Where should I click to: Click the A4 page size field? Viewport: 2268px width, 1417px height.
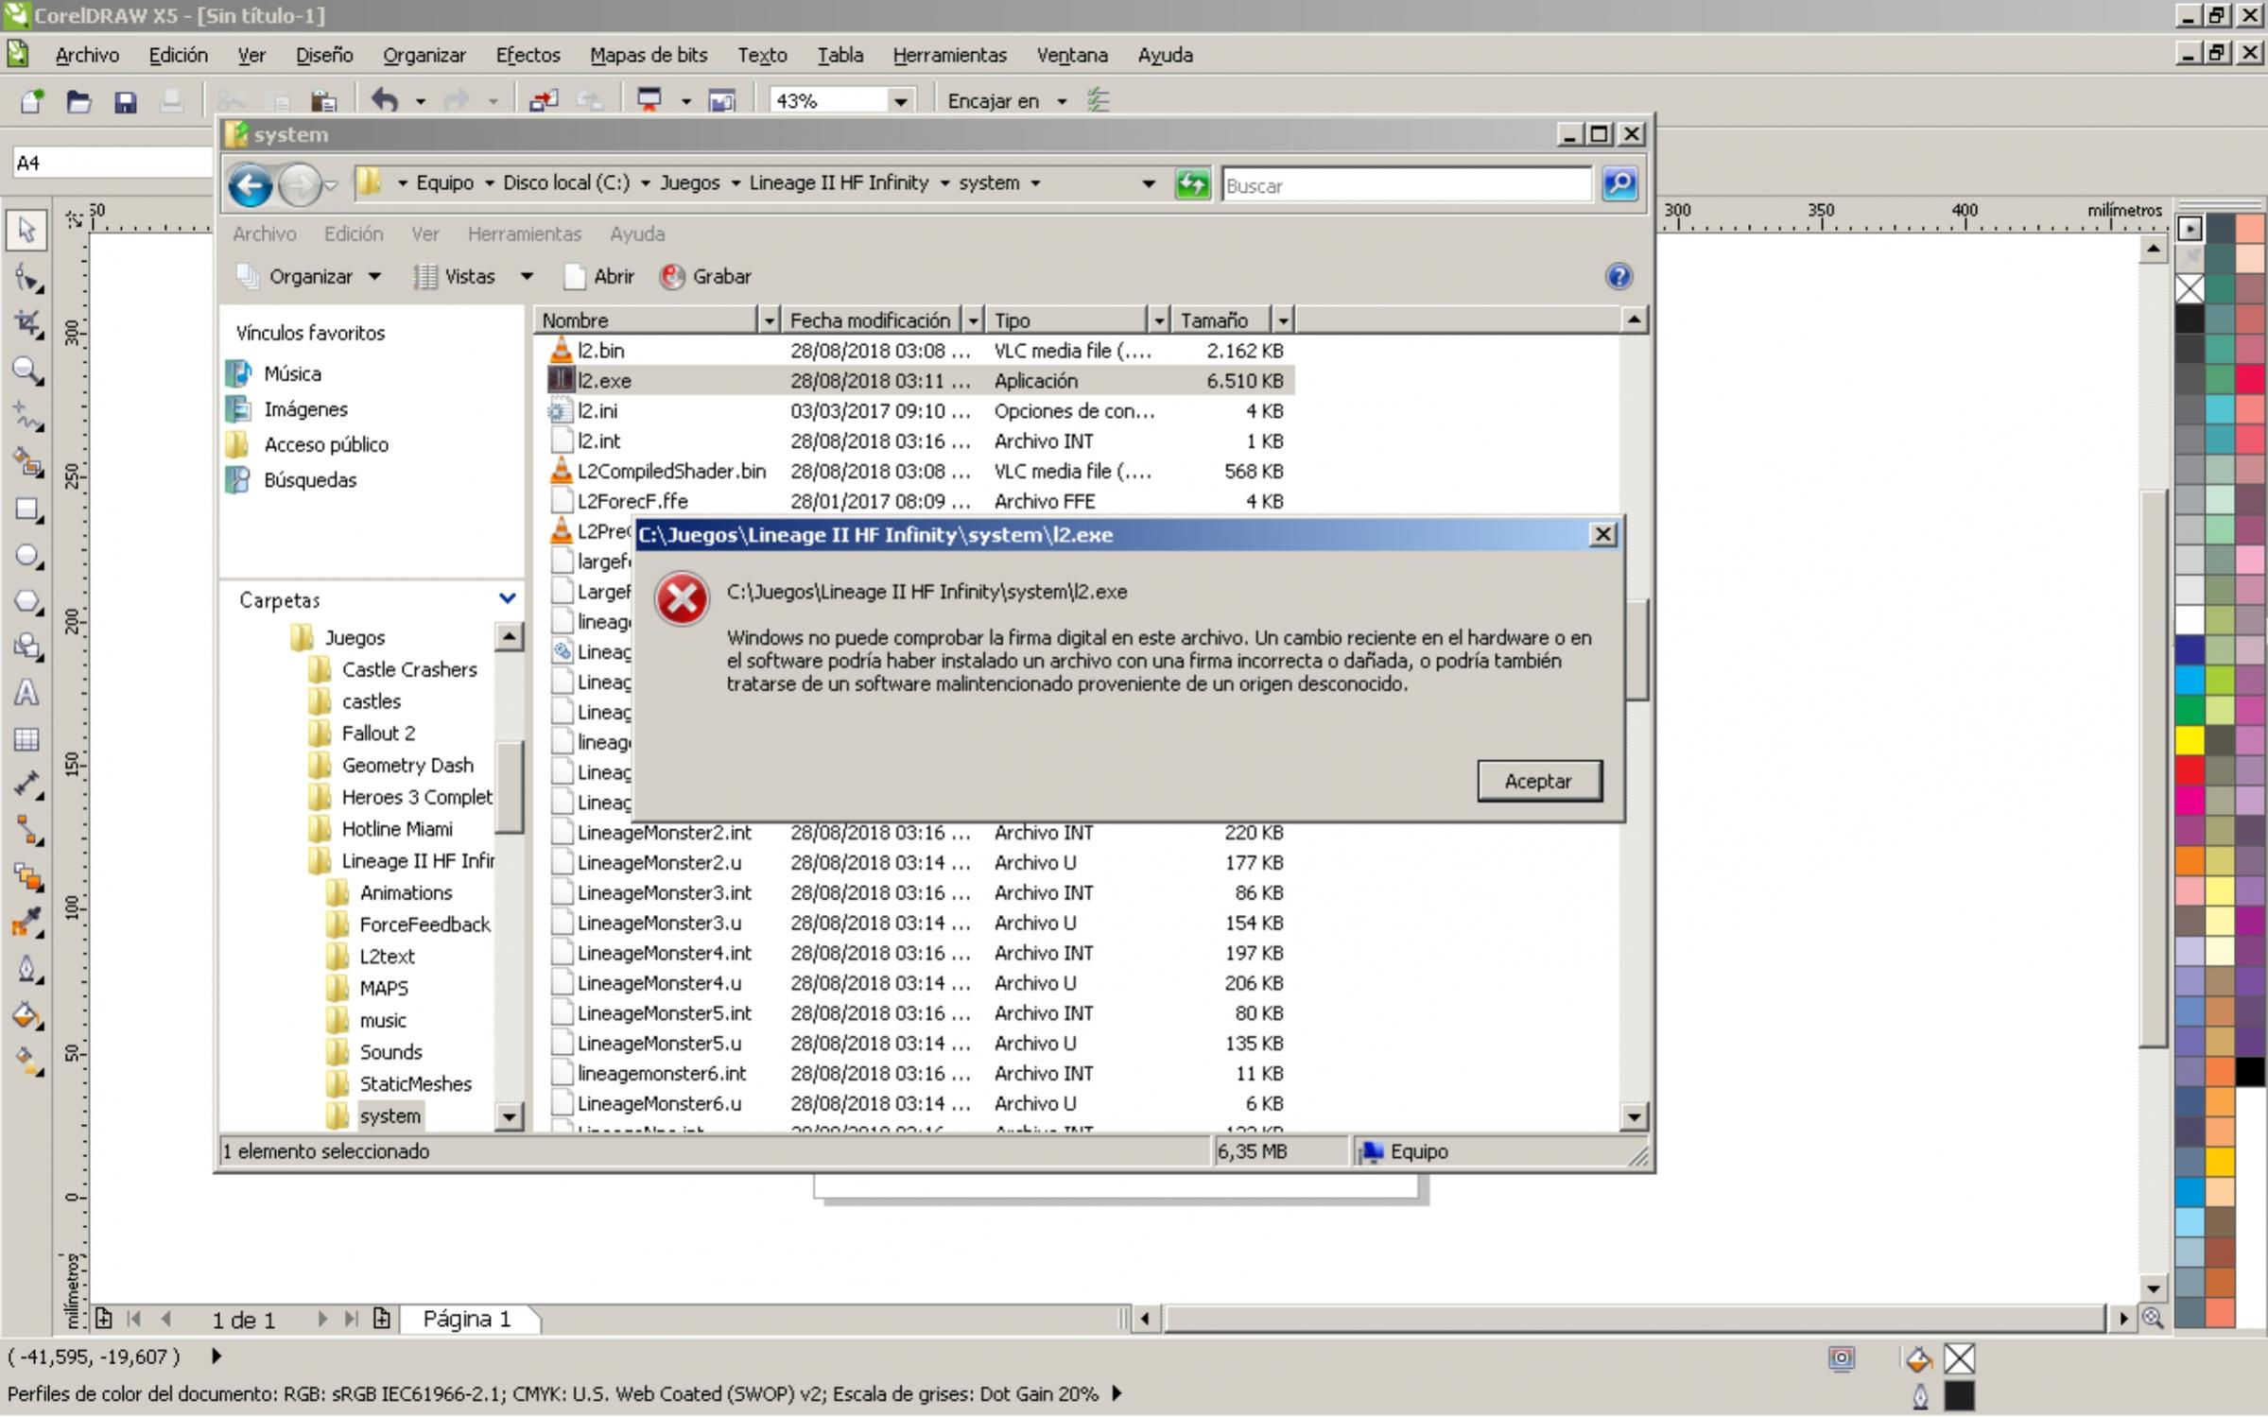(112, 163)
